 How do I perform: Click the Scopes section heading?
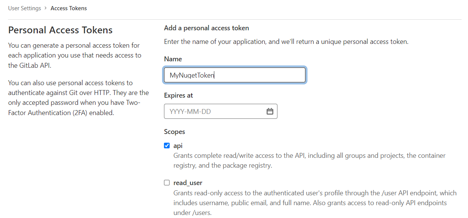click(x=174, y=131)
